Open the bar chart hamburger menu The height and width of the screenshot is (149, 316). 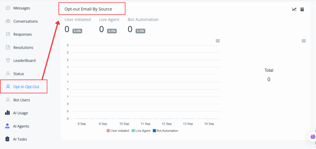(218, 41)
